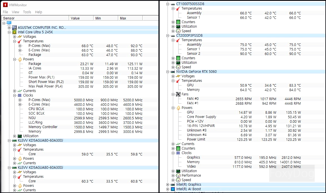Select the 16-PIN 12VHPWR power row
The height and width of the screenshot is (193, 326).
(244, 126)
